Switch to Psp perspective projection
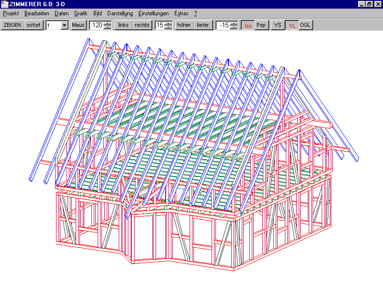This screenshot has width=383, height=287. click(261, 25)
